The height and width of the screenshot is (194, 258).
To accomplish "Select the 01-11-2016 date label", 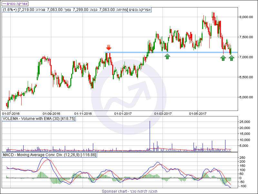I will (x=83, y=114).
